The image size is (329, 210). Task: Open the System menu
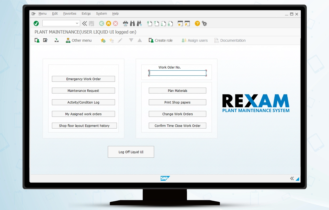pos(101,14)
